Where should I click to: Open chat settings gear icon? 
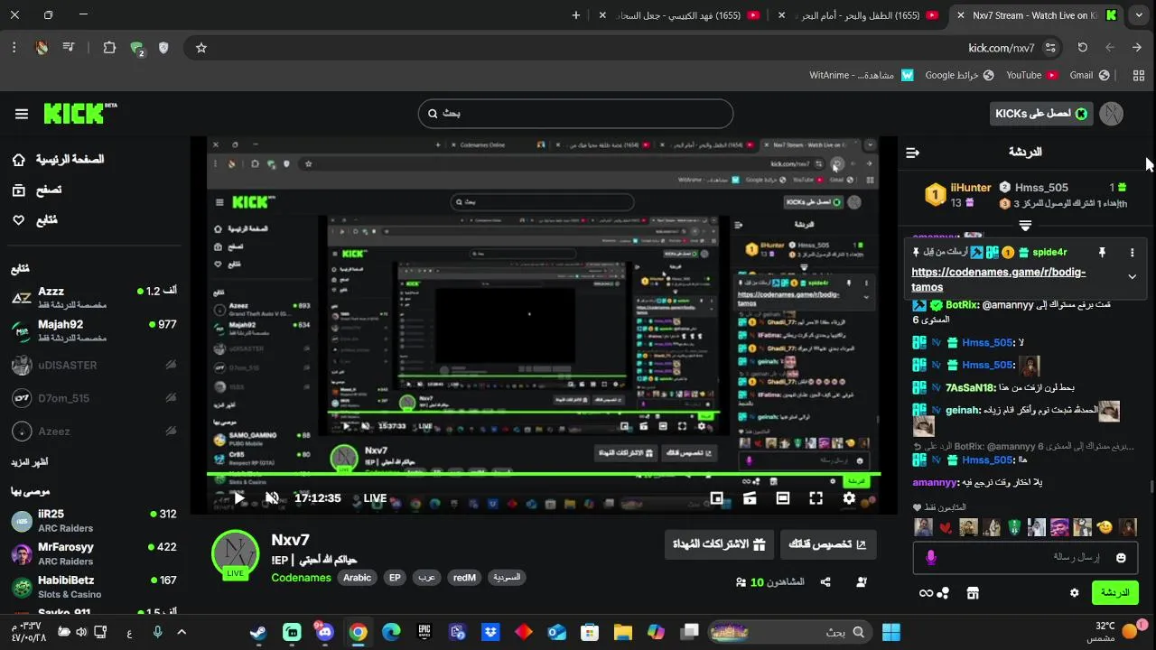point(1074,593)
